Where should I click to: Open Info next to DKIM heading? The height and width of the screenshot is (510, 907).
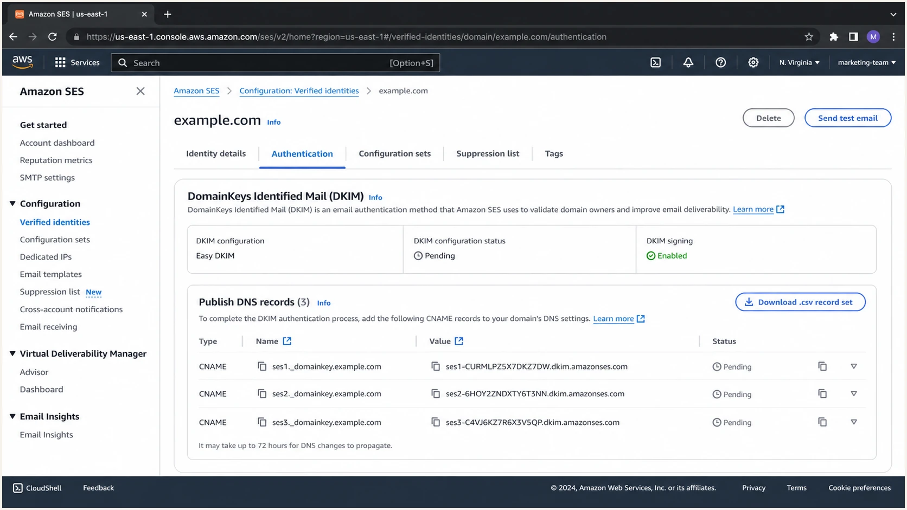pyautogui.click(x=375, y=197)
